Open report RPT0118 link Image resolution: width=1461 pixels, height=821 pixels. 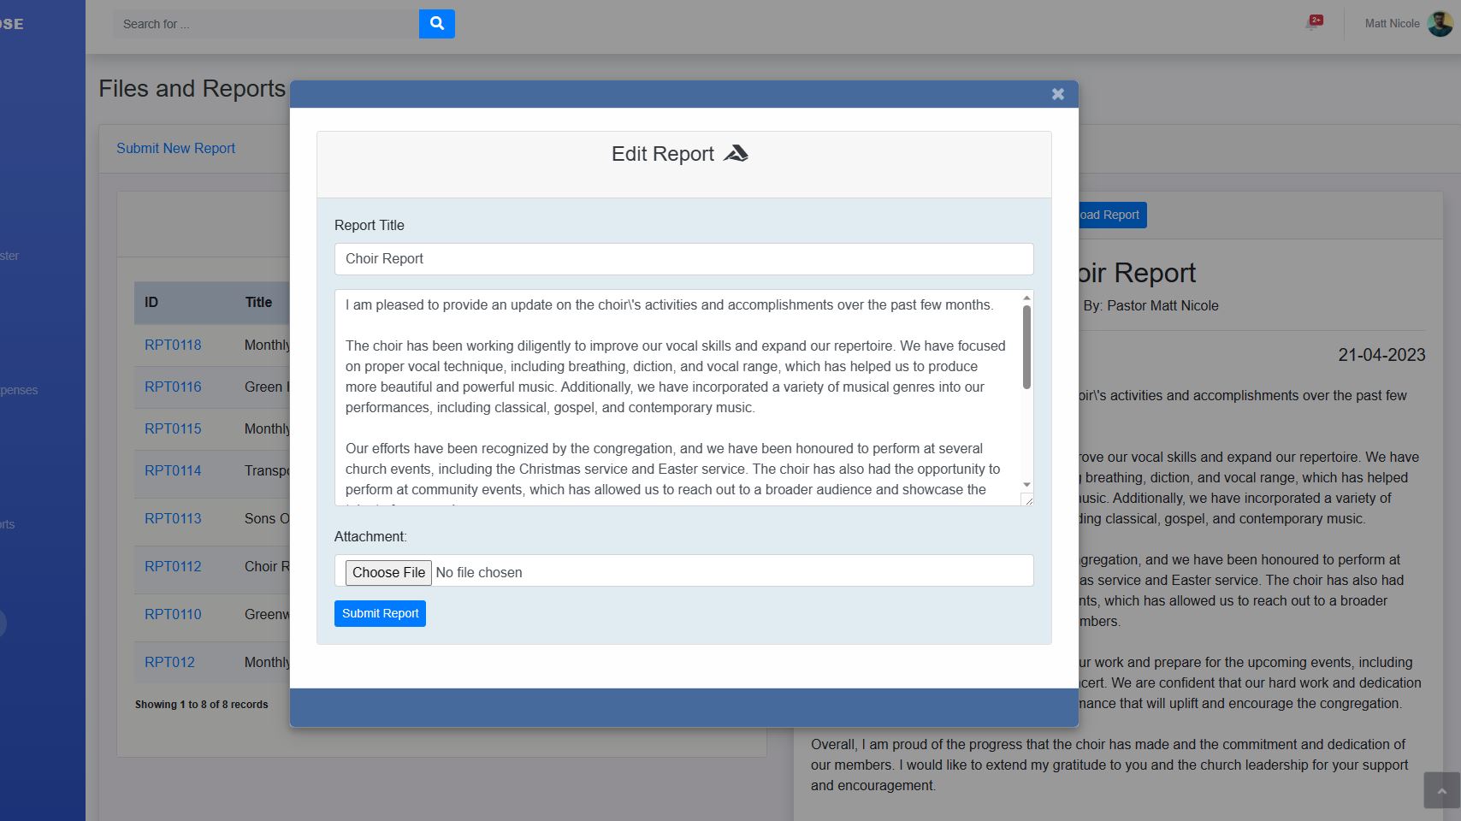pos(173,345)
